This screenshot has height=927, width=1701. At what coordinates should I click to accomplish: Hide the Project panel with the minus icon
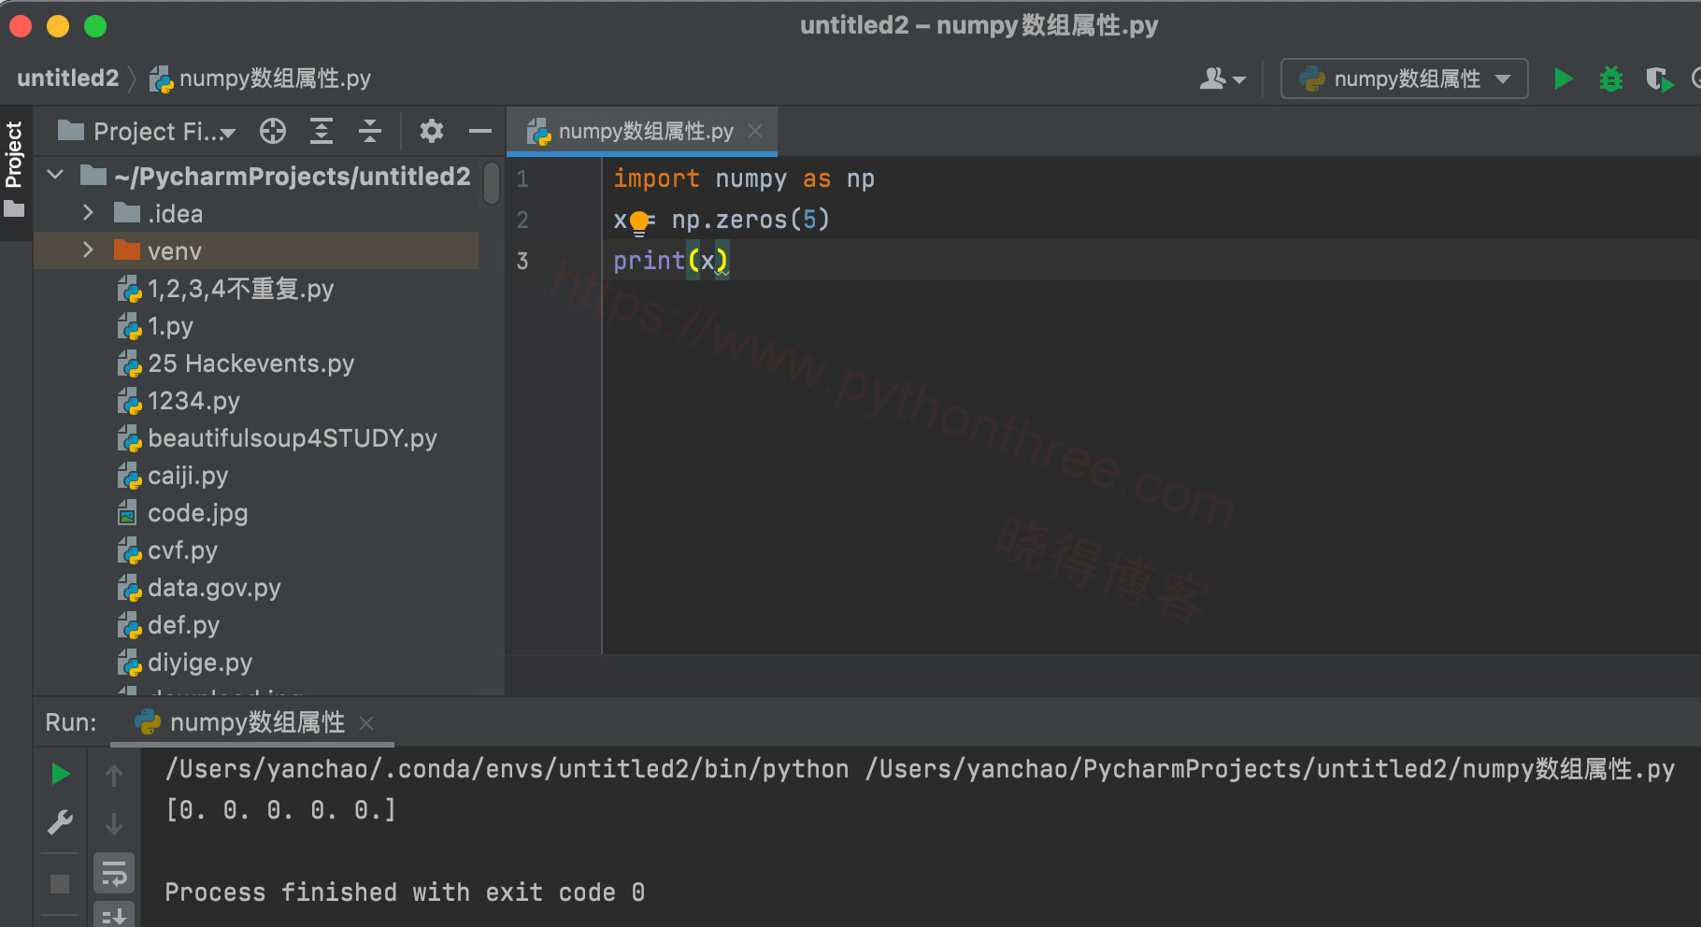pyautogui.click(x=480, y=131)
